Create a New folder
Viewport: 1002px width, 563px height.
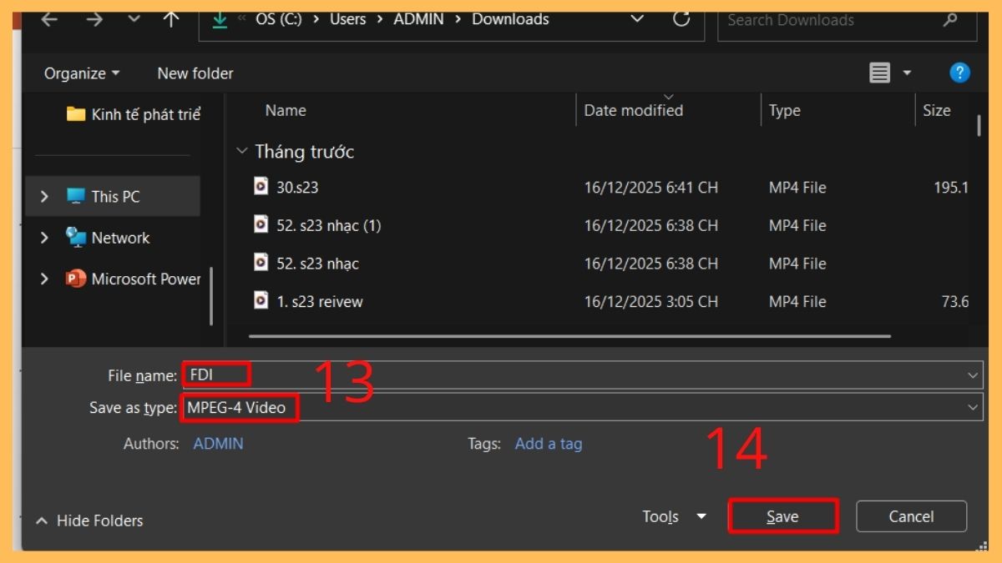point(195,73)
